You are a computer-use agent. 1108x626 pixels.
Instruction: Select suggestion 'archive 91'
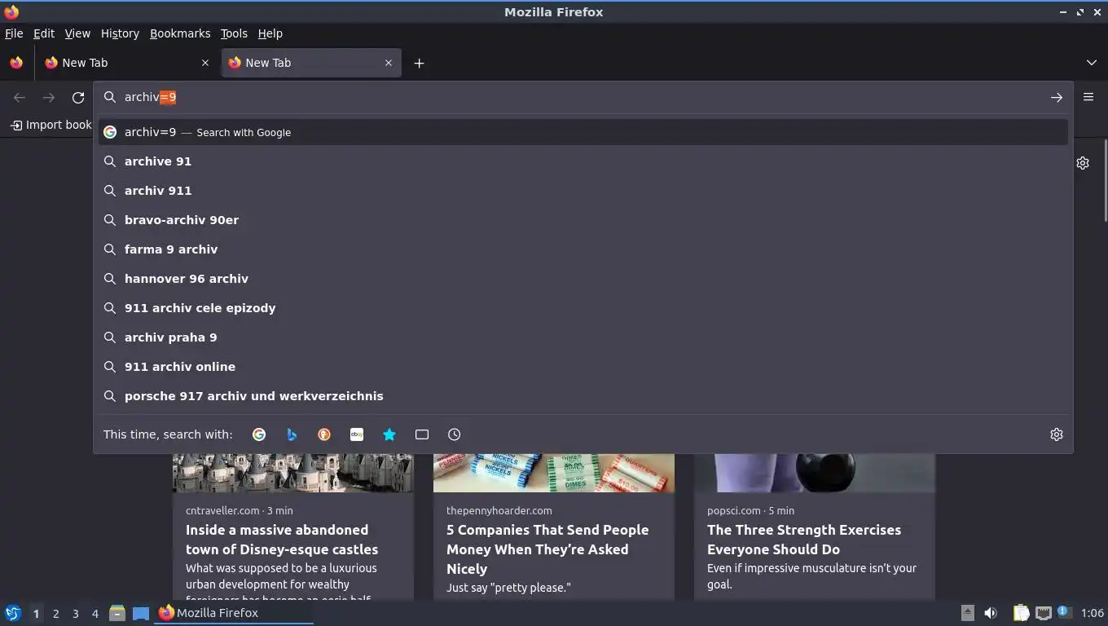583,161
